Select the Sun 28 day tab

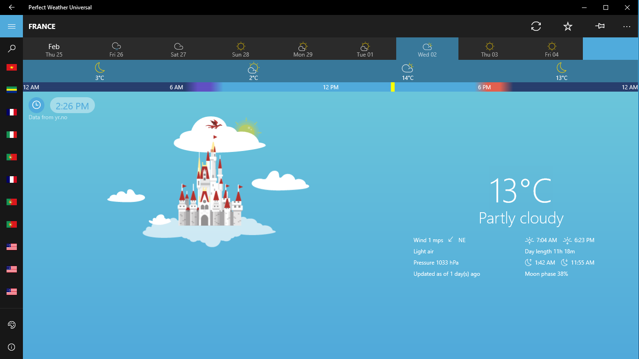click(x=240, y=49)
